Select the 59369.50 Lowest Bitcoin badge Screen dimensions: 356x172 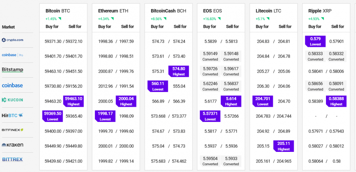(53, 116)
